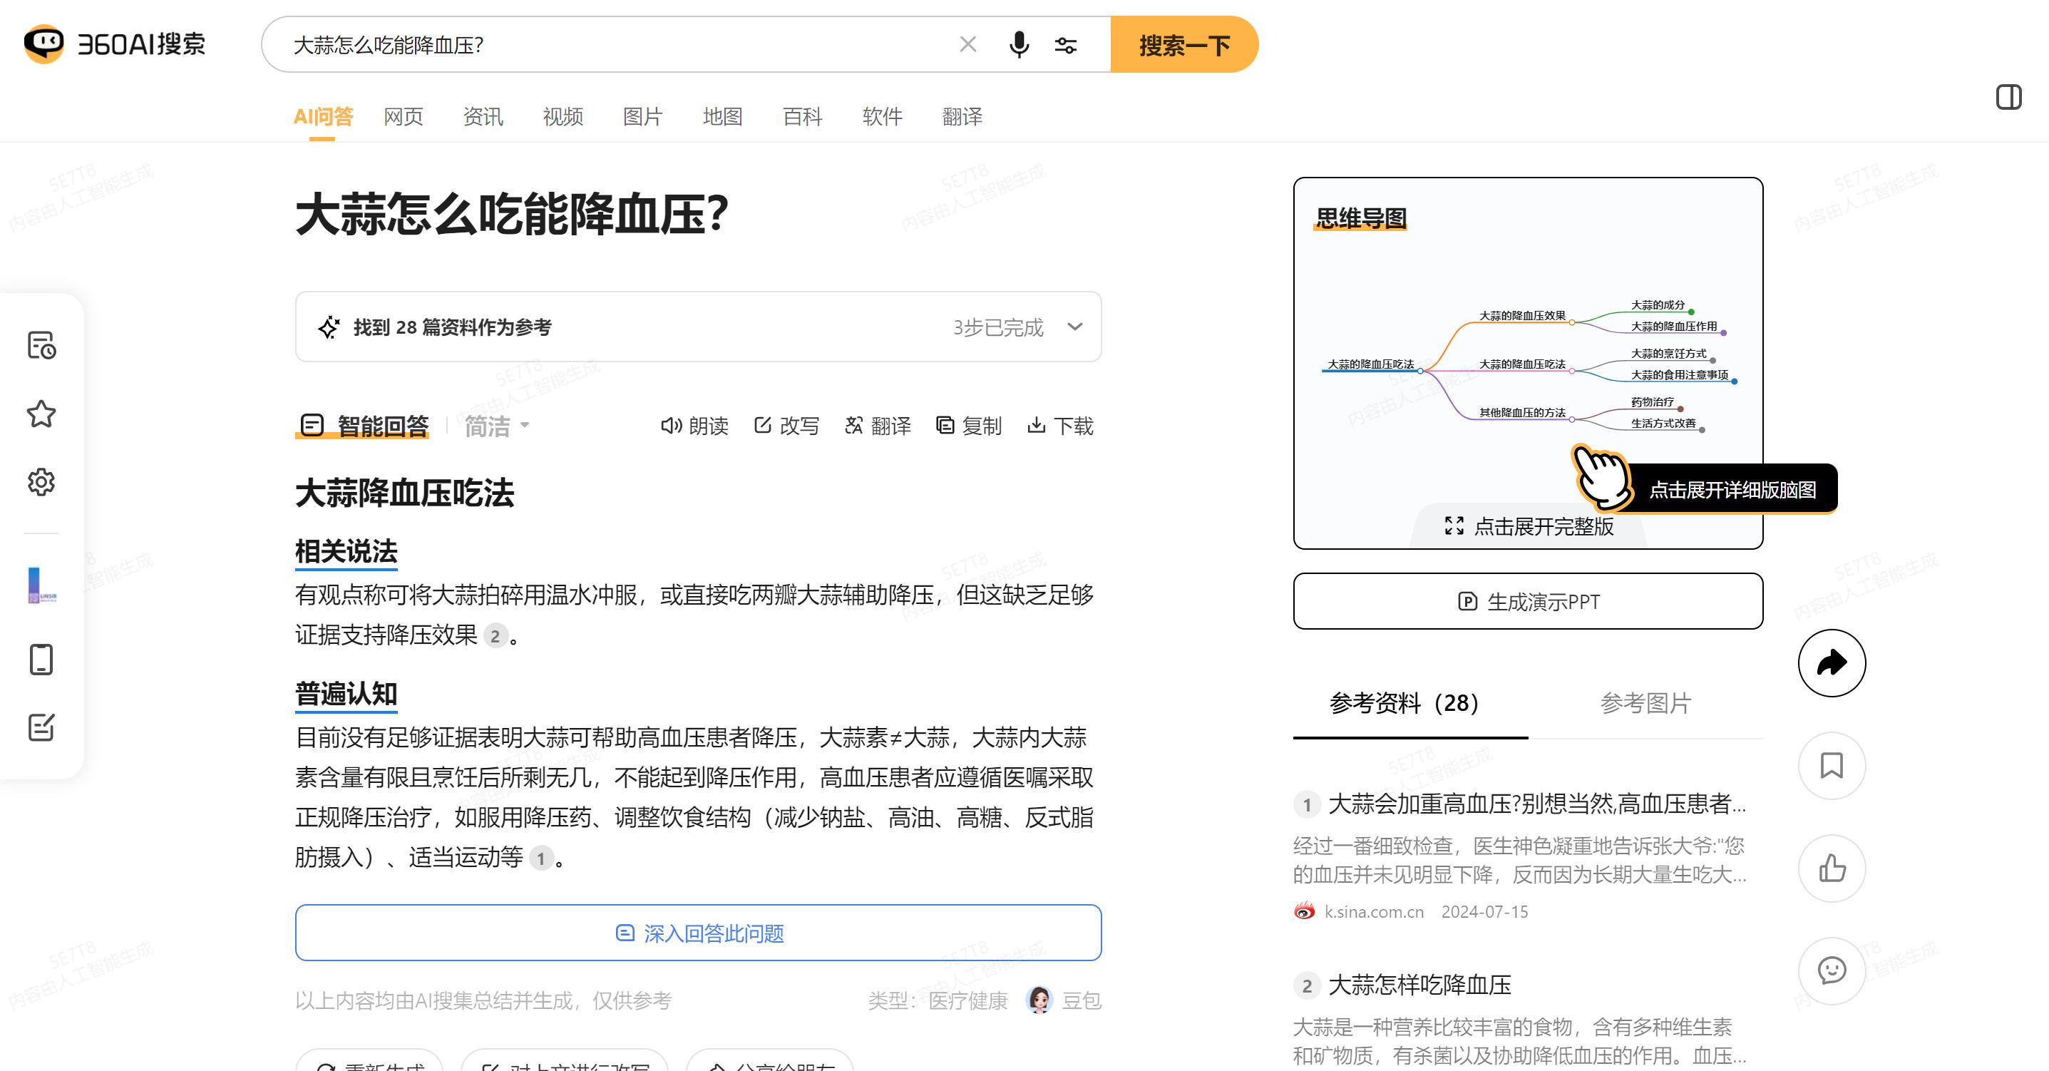Toggle bookmark for this answer

pyautogui.click(x=1831, y=765)
